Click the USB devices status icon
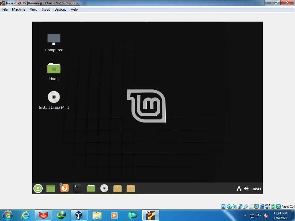This screenshot has width=295, height=221. 245,207
